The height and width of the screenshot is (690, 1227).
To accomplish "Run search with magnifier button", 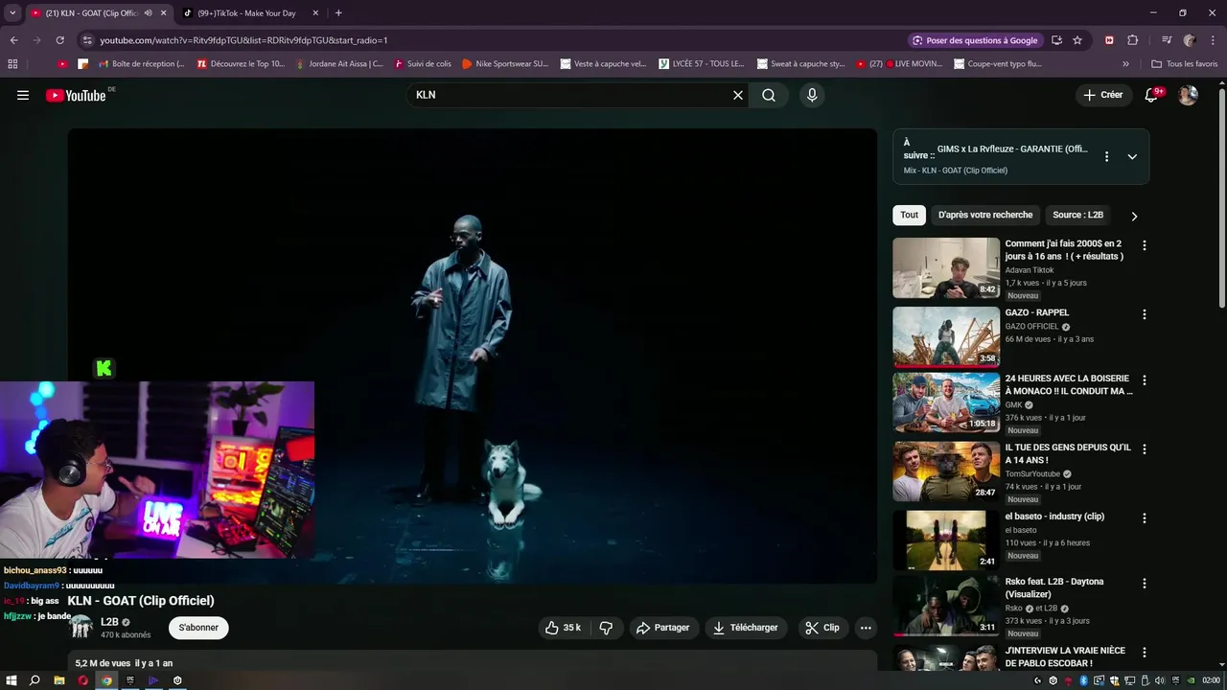I will tap(769, 95).
